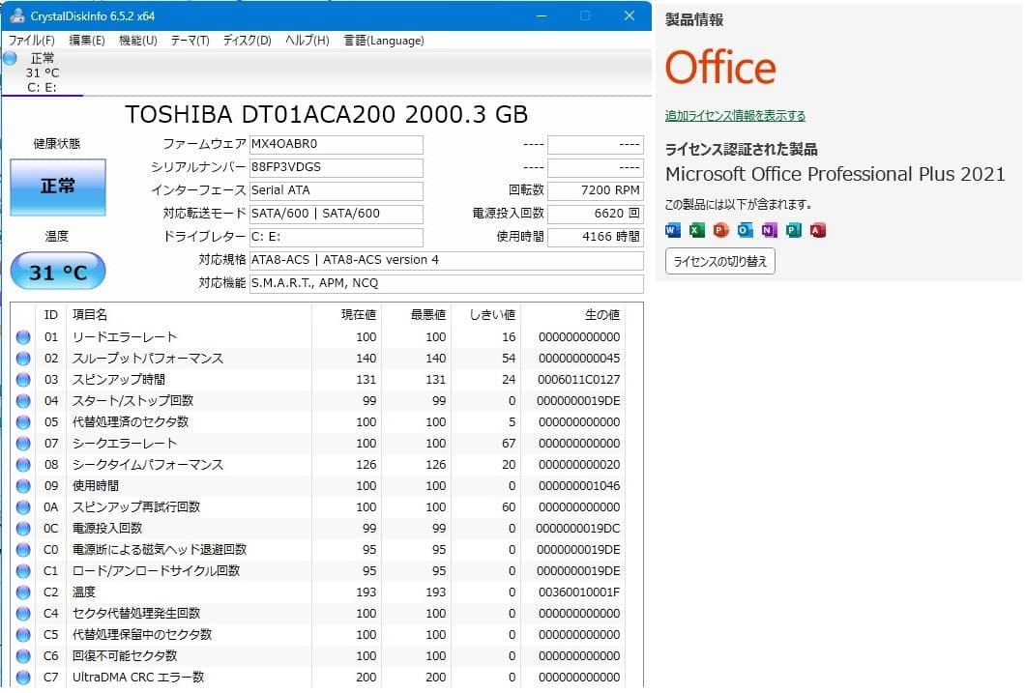Open Word from the Office apps row
This screenshot has width=1025, height=693.
pos(671,230)
